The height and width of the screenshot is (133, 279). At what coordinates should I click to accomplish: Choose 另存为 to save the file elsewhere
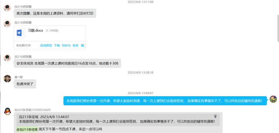(66, 45)
